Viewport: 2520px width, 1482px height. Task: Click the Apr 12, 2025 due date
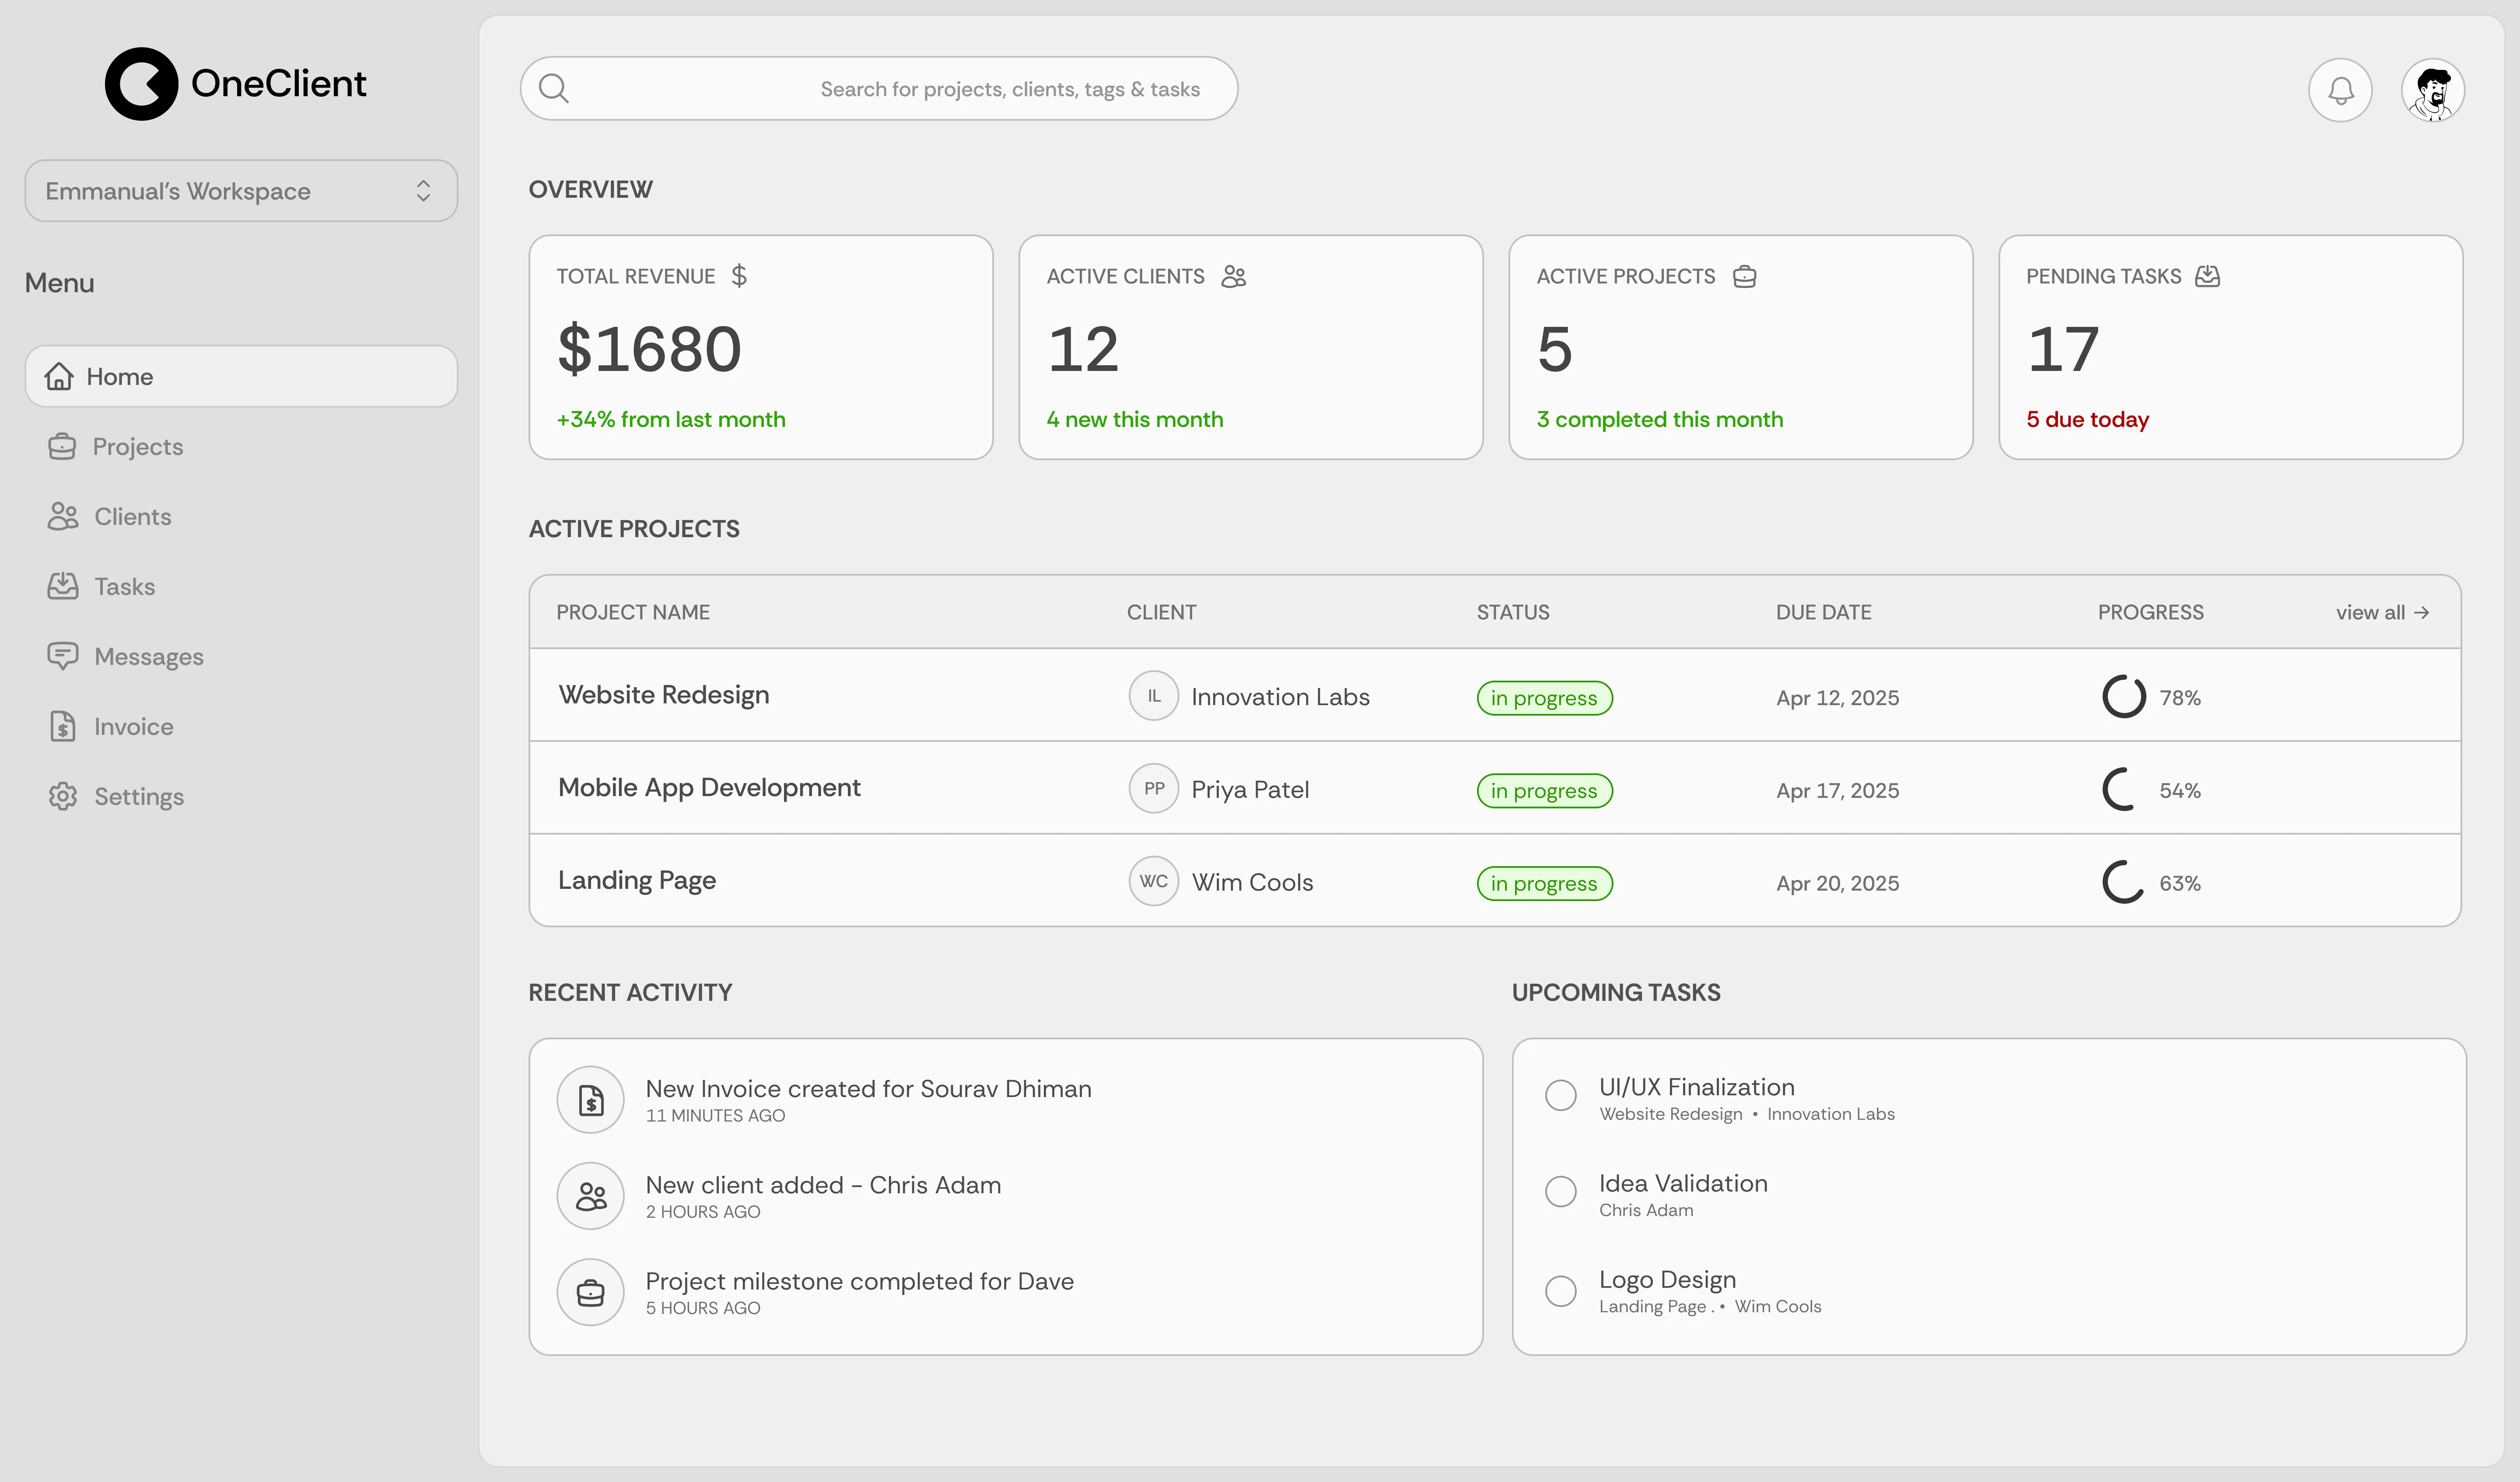[x=1838, y=698]
